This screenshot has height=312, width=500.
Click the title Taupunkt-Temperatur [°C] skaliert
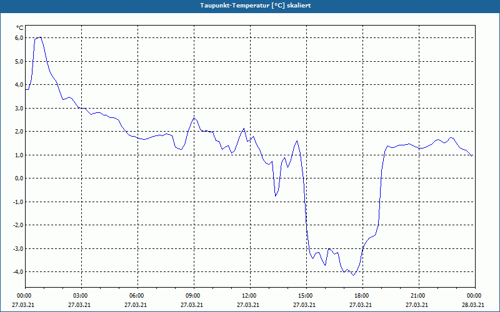click(x=256, y=6)
